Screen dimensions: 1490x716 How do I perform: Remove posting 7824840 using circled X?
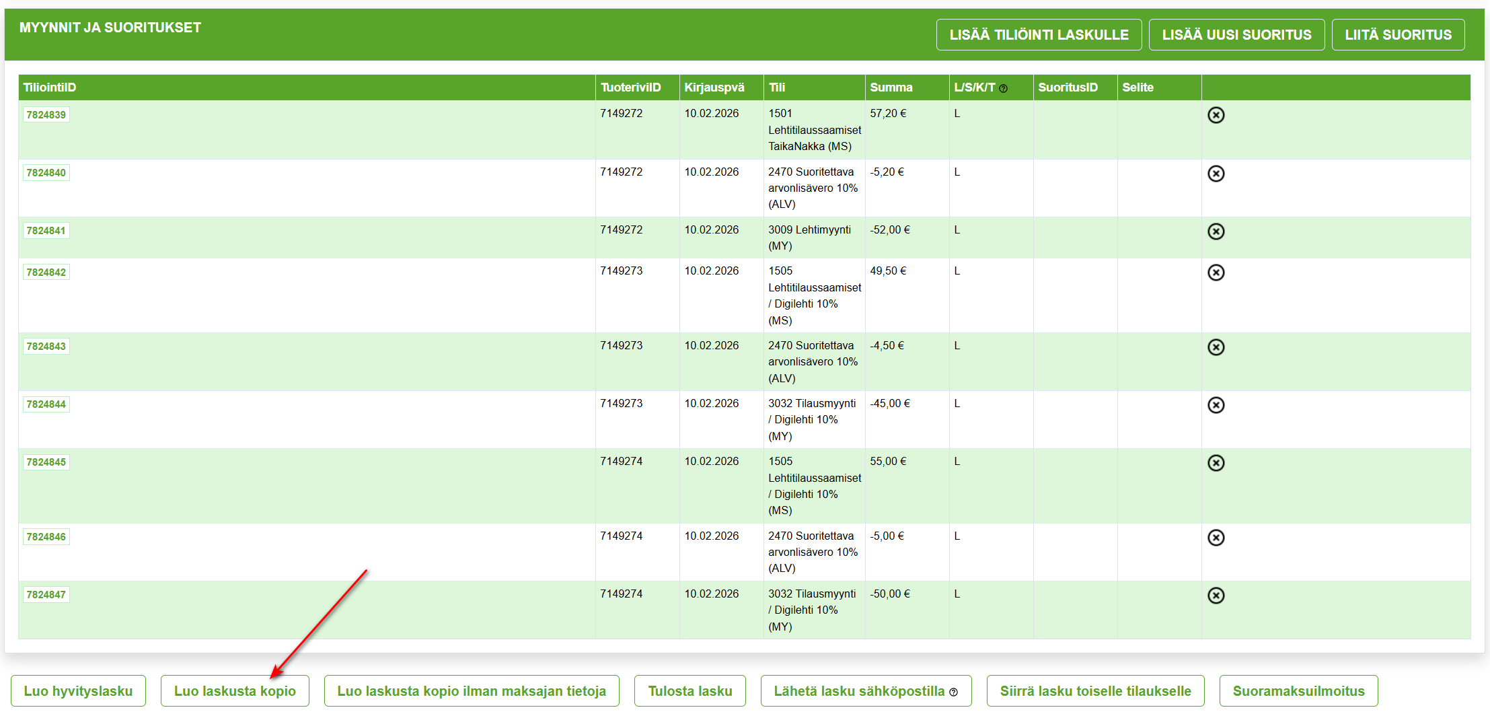[1216, 174]
